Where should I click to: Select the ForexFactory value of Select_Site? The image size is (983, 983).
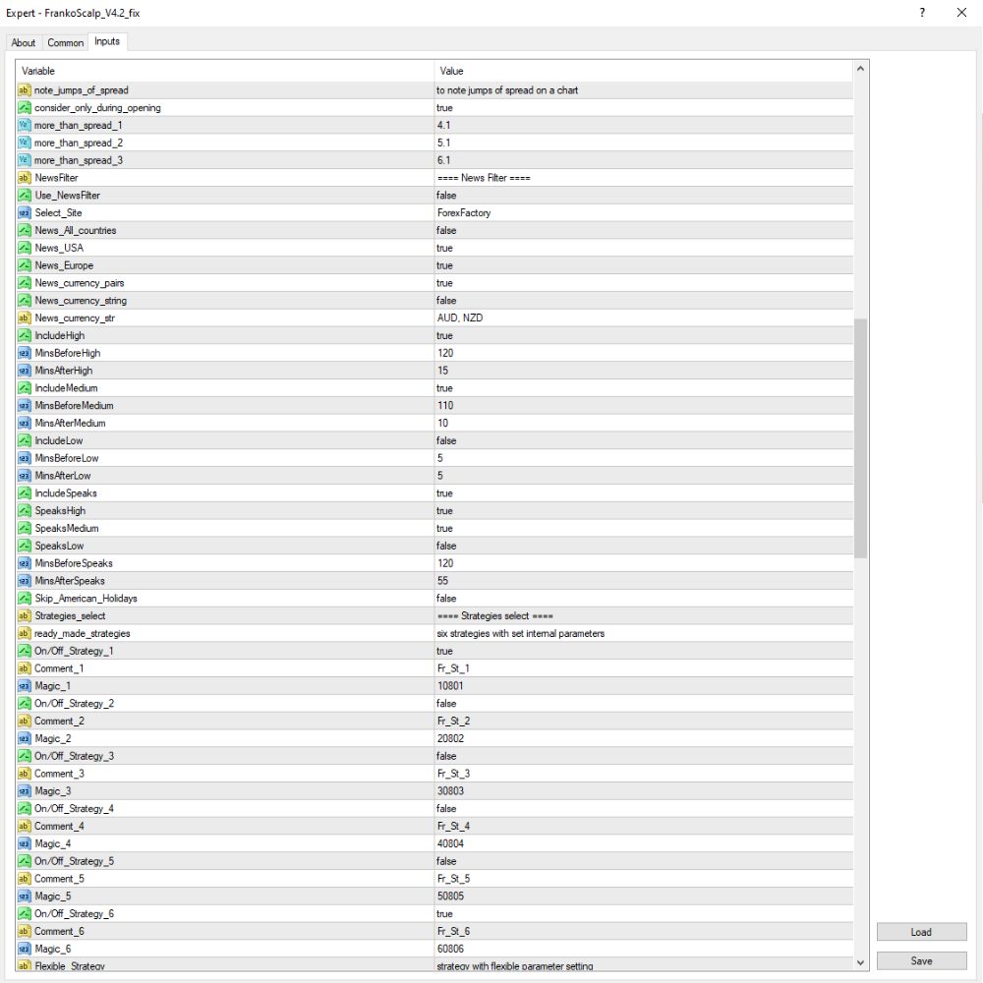click(464, 213)
